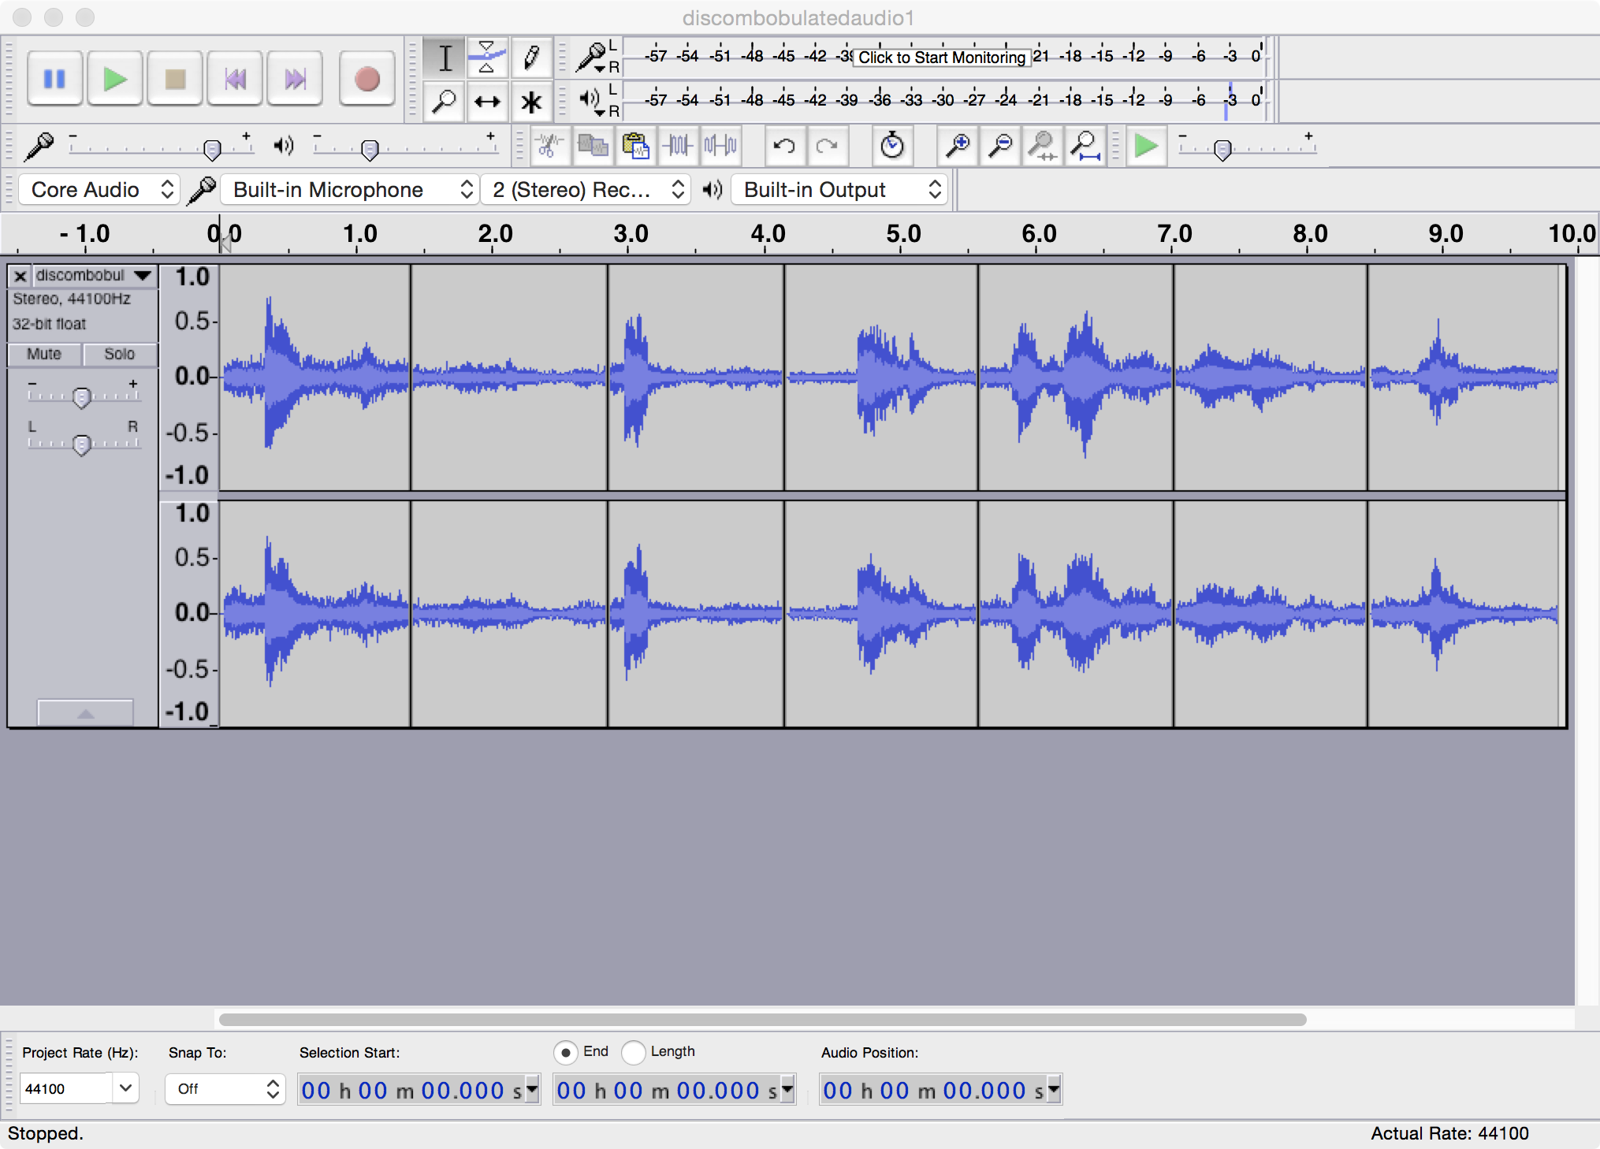Choose the Draw (pencil) tool
Viewport: 1600px width, 1149px height.
click(x=530, y=58)
